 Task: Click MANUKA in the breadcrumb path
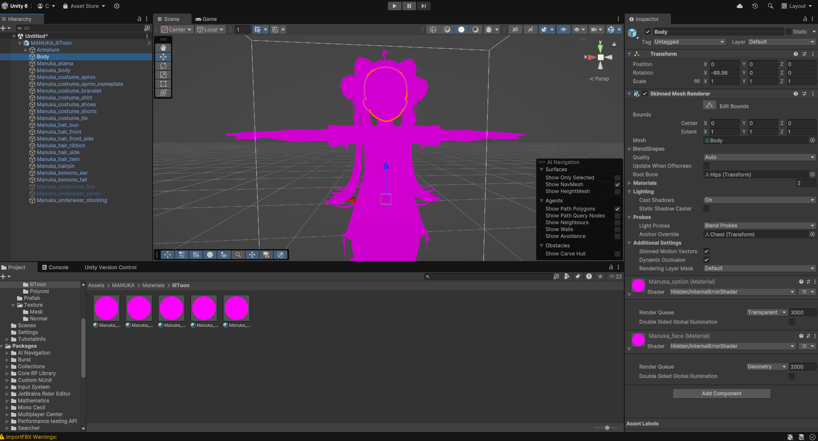pos(123,285)
